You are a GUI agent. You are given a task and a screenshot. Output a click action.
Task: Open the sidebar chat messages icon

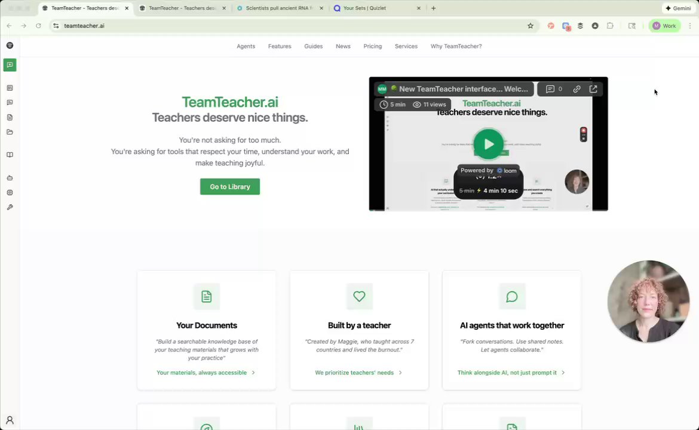tap(10, 103)
